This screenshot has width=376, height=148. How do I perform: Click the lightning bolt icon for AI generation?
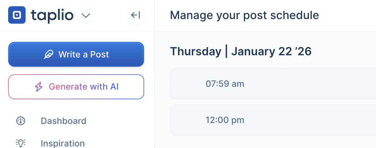point(39,87)
